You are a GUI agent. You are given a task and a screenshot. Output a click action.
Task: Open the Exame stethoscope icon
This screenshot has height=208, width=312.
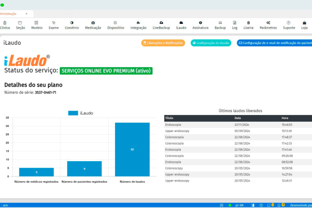tap(54, 23)
